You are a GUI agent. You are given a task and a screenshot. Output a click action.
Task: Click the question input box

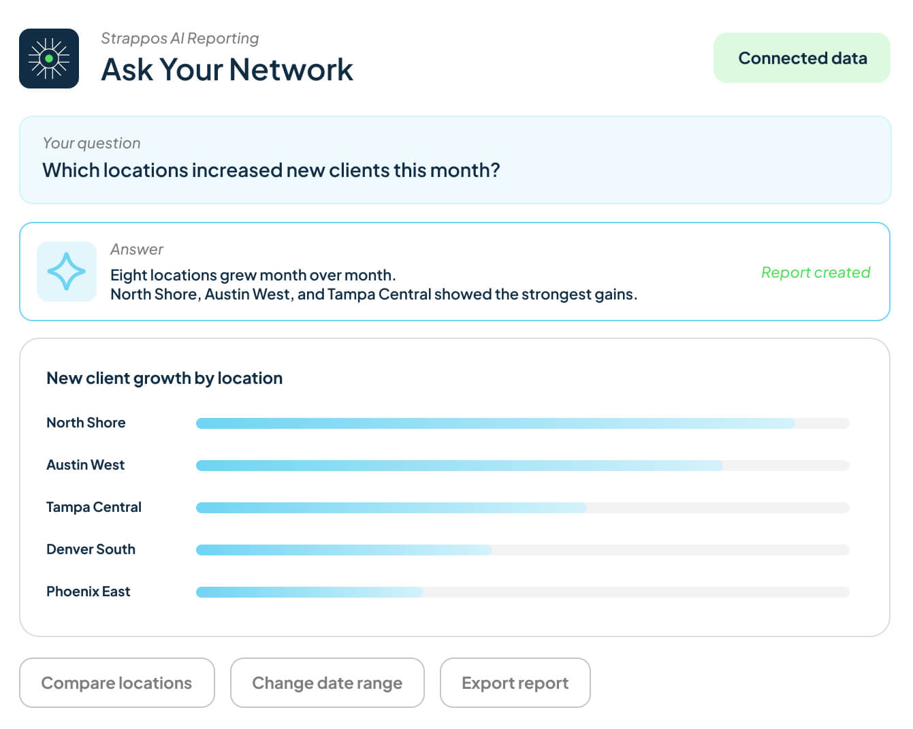point(455,160)
